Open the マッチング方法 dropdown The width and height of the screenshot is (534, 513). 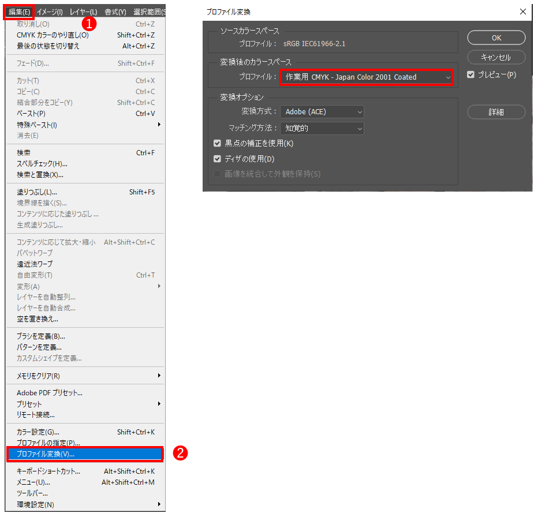(323, 128)
